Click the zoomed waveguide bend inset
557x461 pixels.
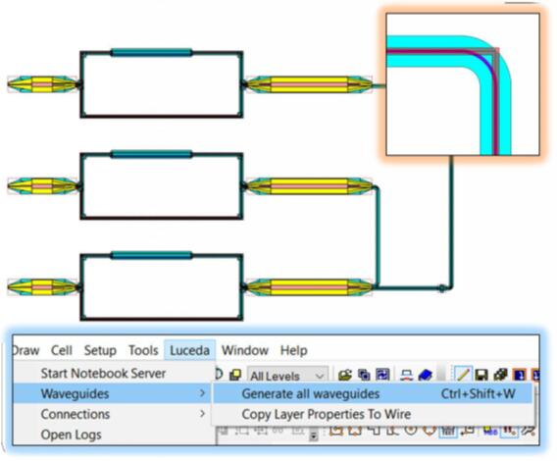pyautogui.click(x=463, y=84)
